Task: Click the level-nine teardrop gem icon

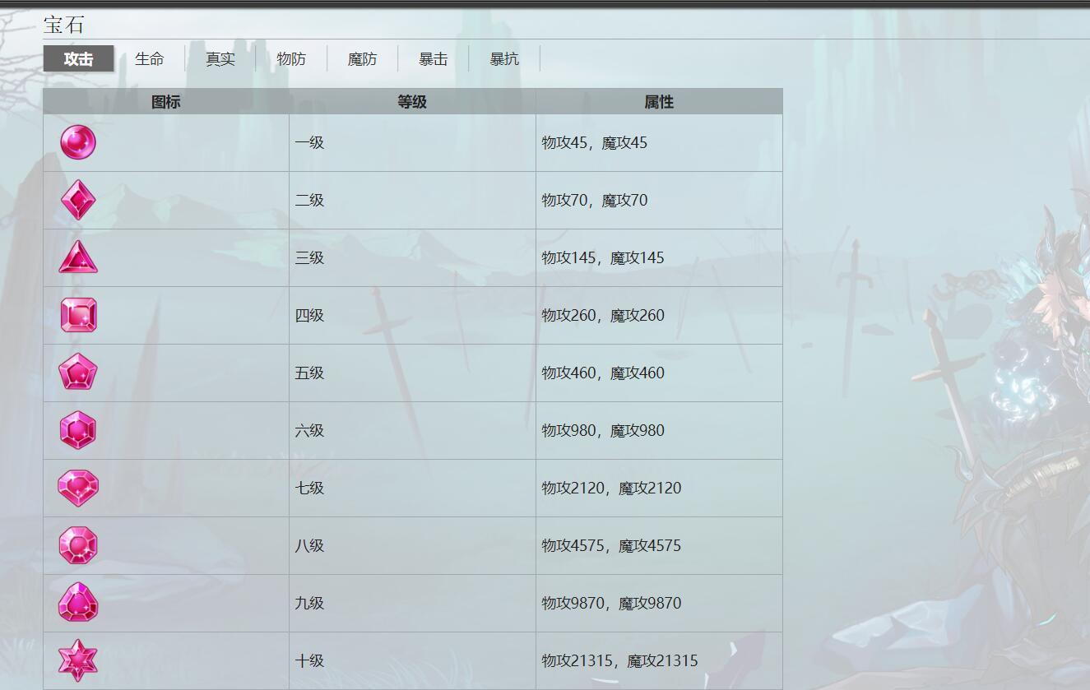Action: click(78, 603)
